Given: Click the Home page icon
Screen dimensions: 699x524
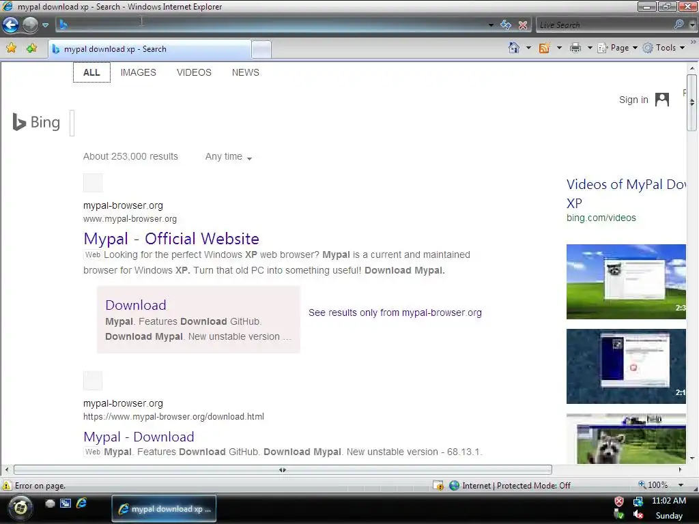Looking at the screenshot, I should point(514,48).
